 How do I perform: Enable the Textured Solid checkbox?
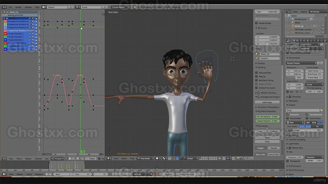coord(256,72)
